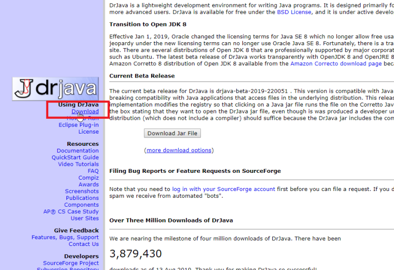Open the Awards link
The height and width of the screenshot is (270, 394).
89,185
